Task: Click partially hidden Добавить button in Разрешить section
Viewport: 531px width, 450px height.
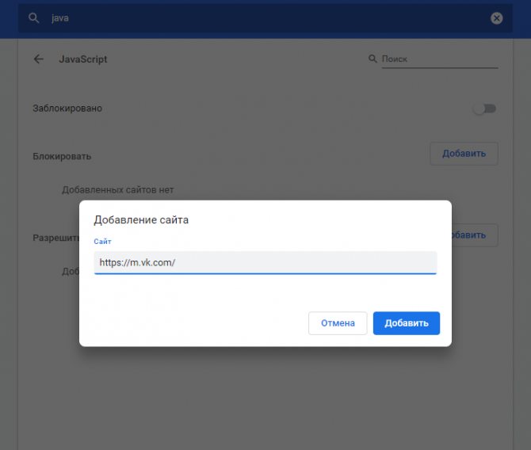Action: tap(475, 235)
